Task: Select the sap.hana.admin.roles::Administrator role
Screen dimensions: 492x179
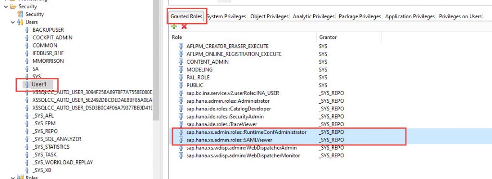Action: pos(228,101)
